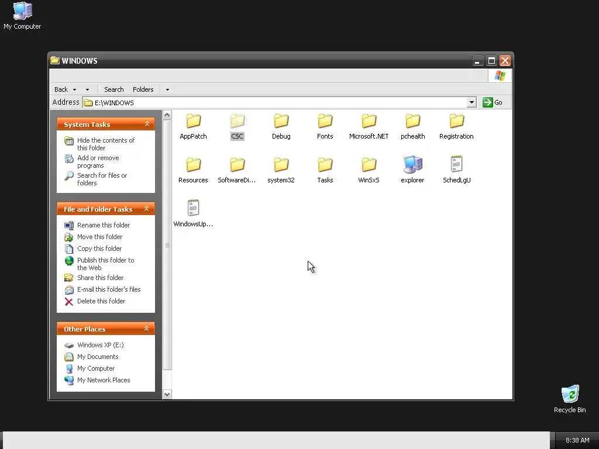The width and height of the screenshot is (599, 449).
Task: Select My Computer desktop icon
Action: 22,16
